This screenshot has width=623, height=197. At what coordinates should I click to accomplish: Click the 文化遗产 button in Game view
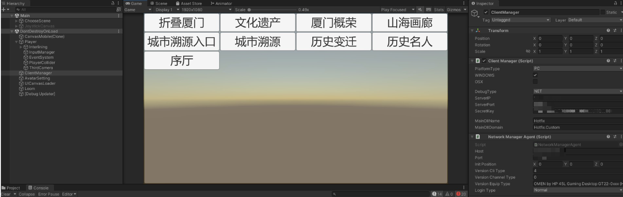click(x=257, y=23)
